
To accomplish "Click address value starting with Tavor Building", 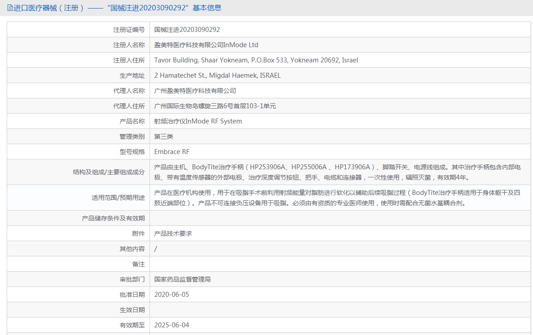I will 256,60.
